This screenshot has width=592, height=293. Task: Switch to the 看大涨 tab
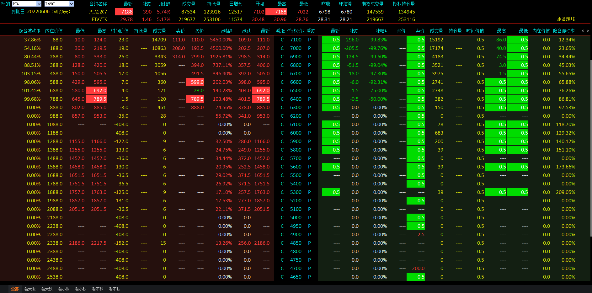30,289
